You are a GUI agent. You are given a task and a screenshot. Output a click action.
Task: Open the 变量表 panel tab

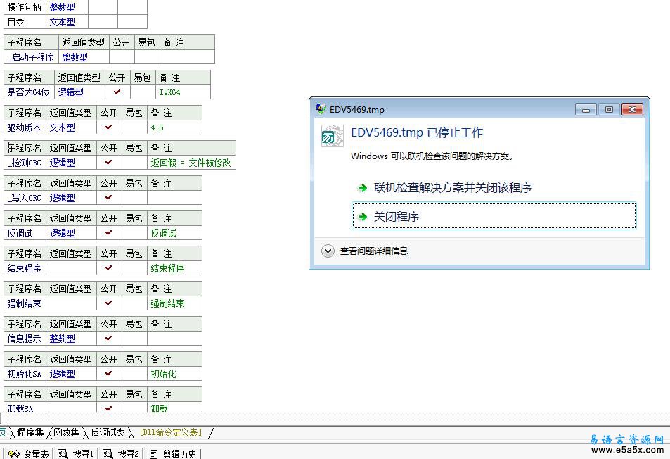coord(28,454)
